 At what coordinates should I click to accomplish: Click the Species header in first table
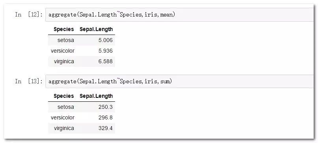coord(64,29)
